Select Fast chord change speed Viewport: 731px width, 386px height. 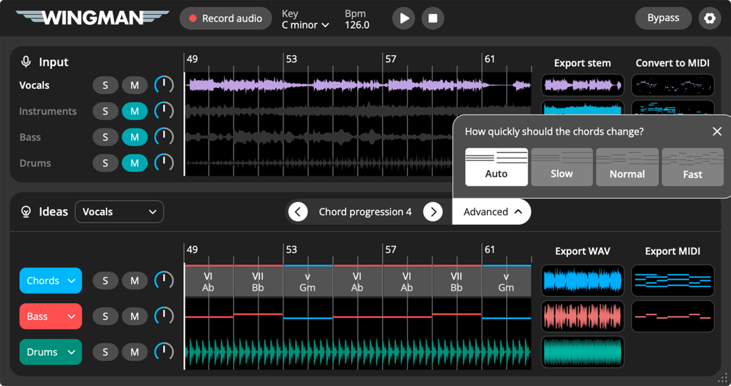pyautogui.click(x=692, y=167)
